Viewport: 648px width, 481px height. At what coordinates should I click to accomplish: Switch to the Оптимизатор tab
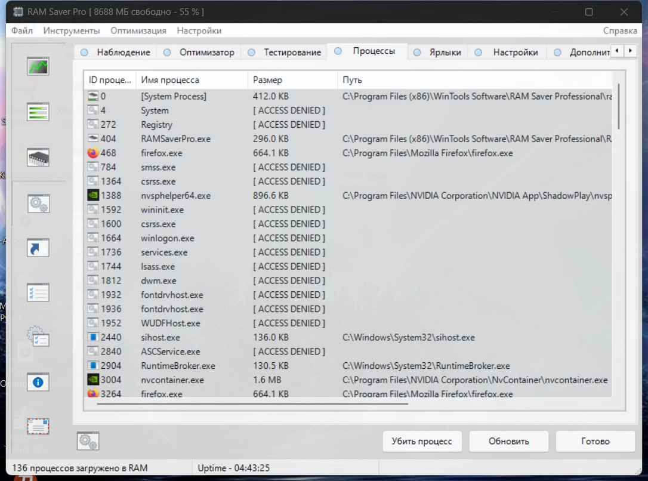pos(199,53)
